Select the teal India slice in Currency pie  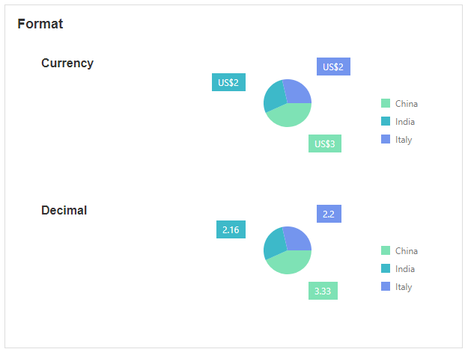273,98
